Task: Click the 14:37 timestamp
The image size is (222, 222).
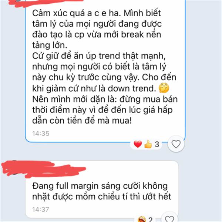Action: point(41,209)
